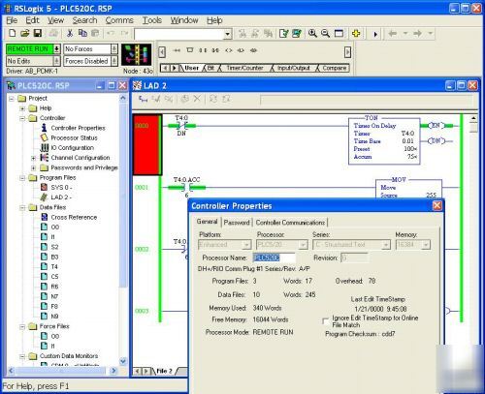This screenshot has height=394, width=485.
Task: Click the New file icon in toolbar
Action: (13, 33)
